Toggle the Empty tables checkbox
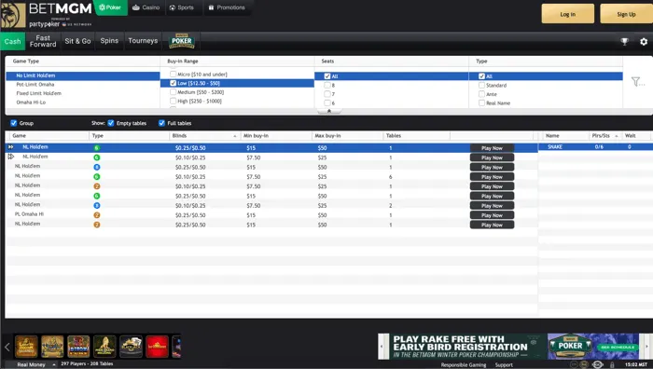This screenshot has width=653, height=369. [x=111, y=123]
